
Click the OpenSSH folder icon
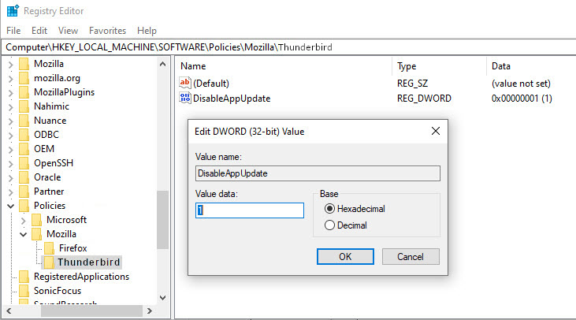click(x=24, y=163)
